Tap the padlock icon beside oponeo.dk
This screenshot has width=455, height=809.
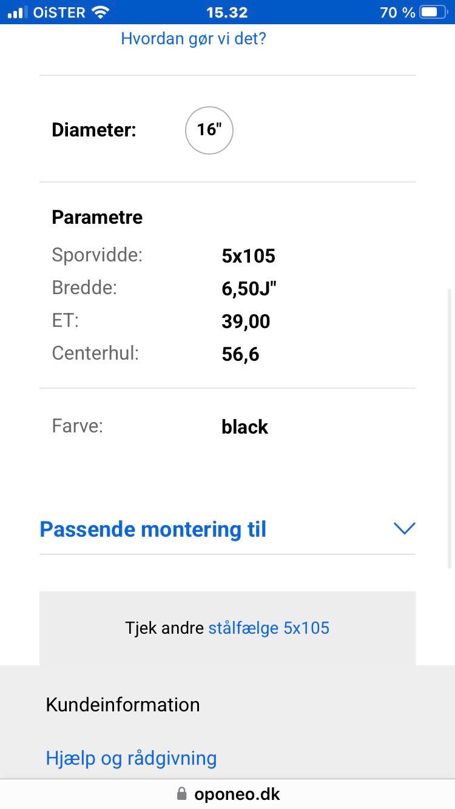pyautogui.click(x=181, y=793)
